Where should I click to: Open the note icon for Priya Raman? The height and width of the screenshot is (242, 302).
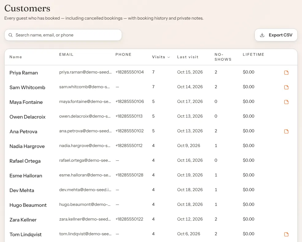tap(286, 73)
